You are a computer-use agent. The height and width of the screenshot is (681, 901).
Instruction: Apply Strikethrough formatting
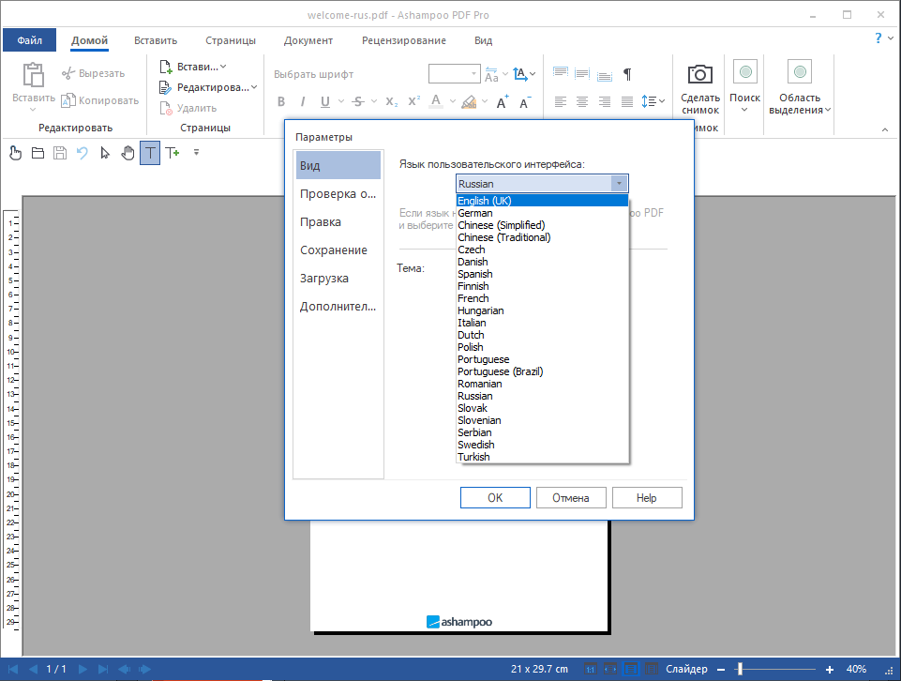(358, 101)
